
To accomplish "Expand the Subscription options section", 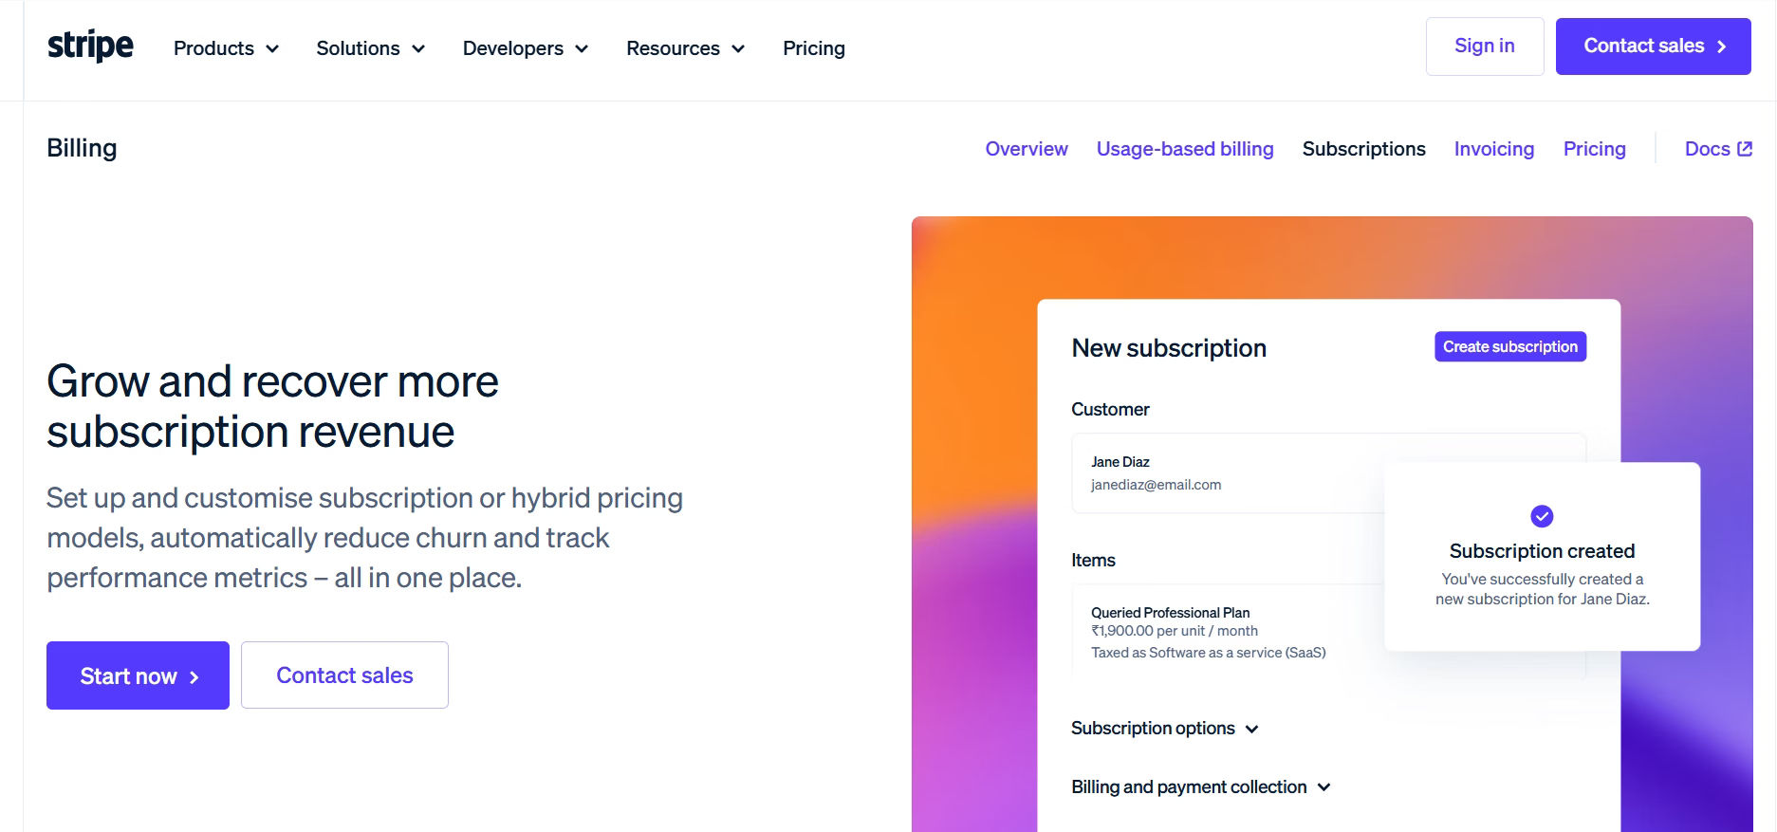I will point(1164,729).
